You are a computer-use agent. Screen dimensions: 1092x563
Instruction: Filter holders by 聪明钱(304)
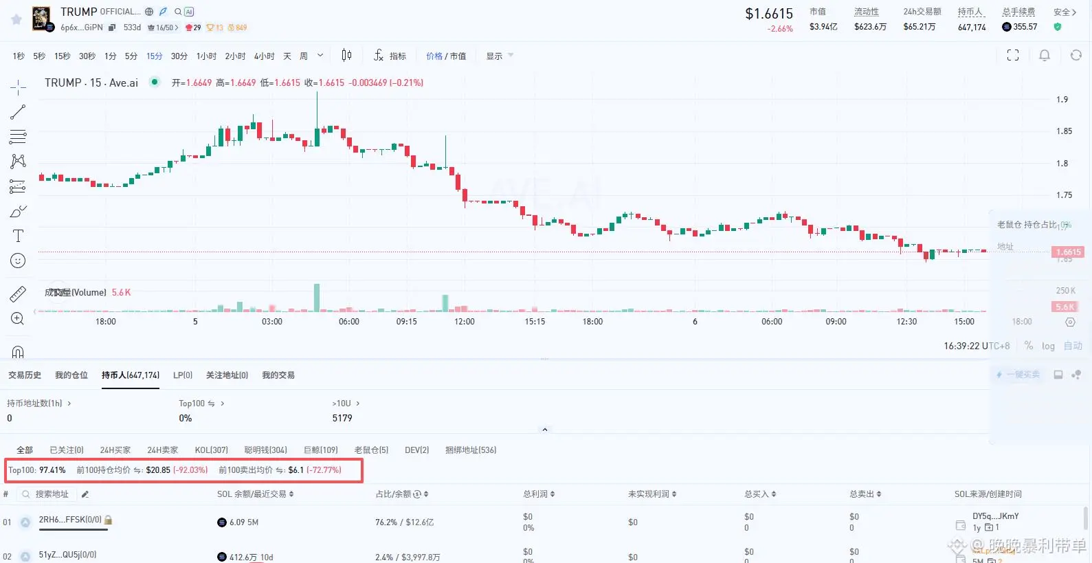266,450
